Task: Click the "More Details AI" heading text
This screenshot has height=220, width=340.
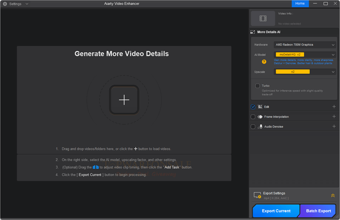Action: (269, 32)
